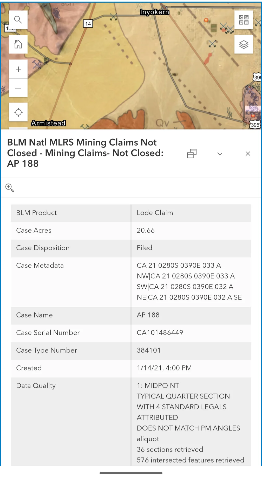Click the Armistead place label
Viewport: 262px width, 480px height.
(48, 123)
